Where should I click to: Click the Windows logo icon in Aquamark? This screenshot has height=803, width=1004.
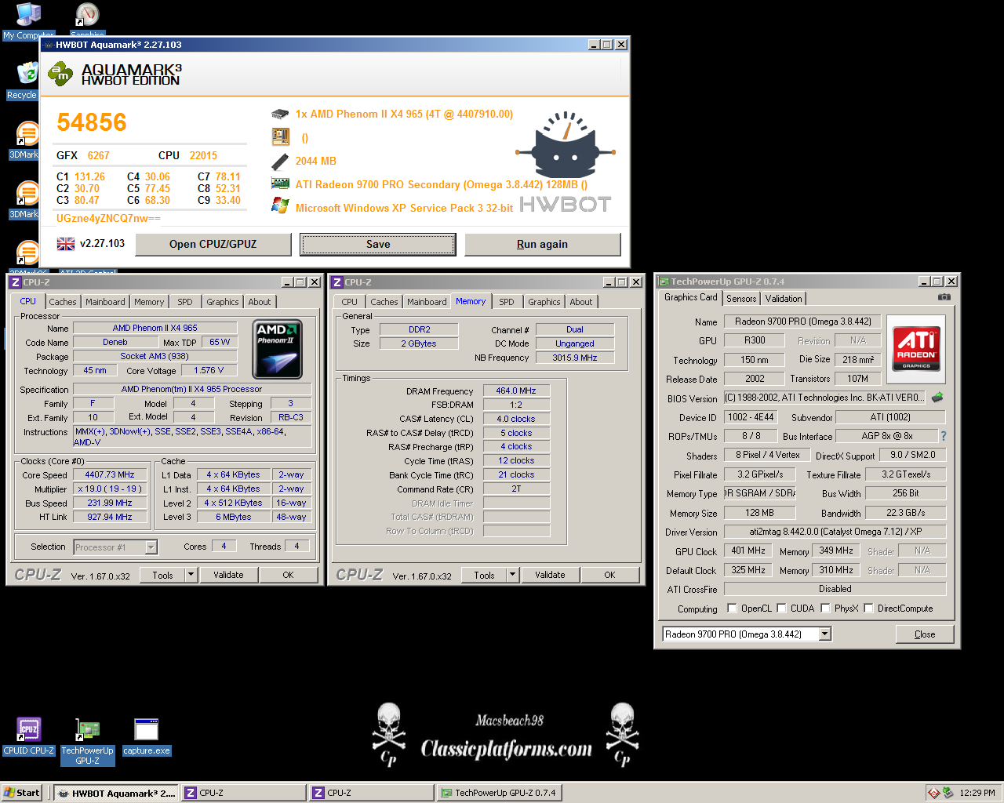pyautogui.click(x=280, y=205)
